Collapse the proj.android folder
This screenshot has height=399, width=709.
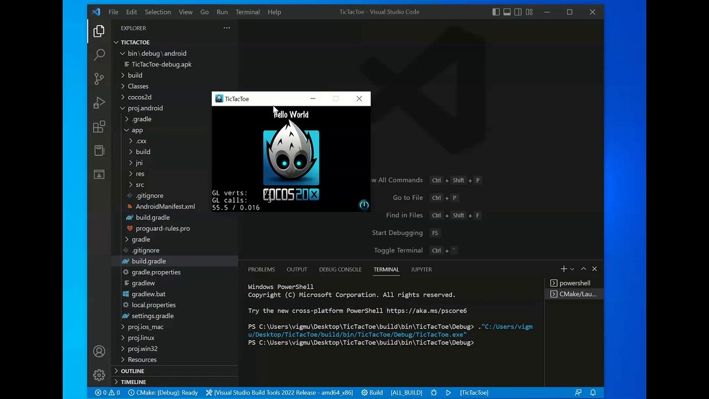[x=174, y=108]
